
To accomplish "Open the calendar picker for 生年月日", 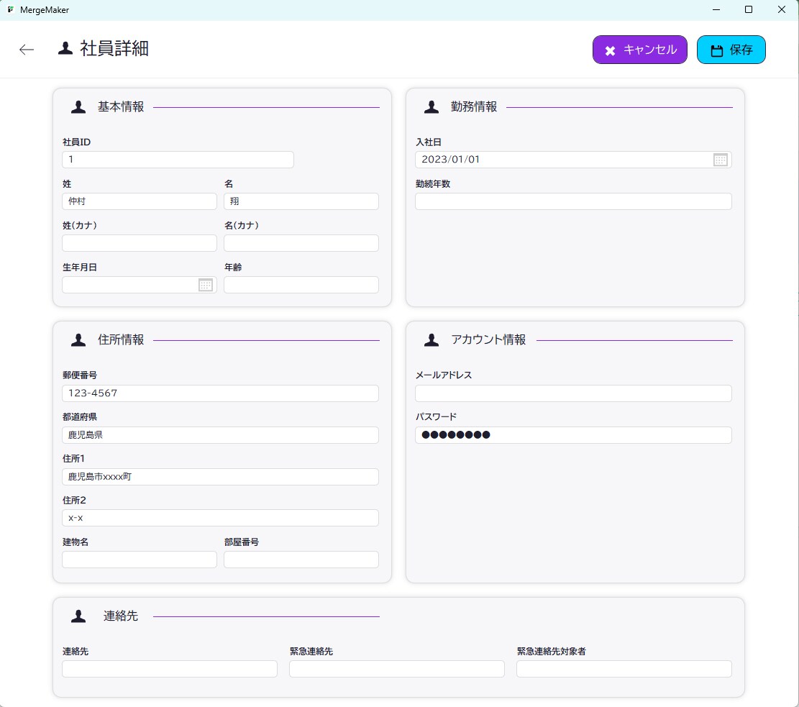I will 206,285.
